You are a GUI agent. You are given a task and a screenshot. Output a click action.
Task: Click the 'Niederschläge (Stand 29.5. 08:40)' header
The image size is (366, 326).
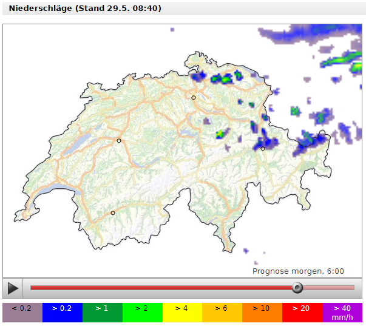pyautogui.click(x=85, y=8)
